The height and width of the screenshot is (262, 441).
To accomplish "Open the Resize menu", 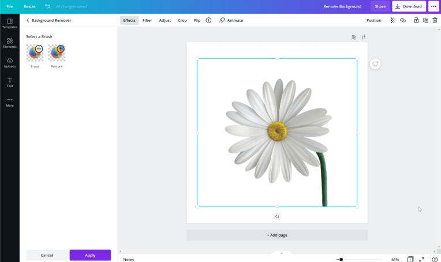I will pos(29,6).
